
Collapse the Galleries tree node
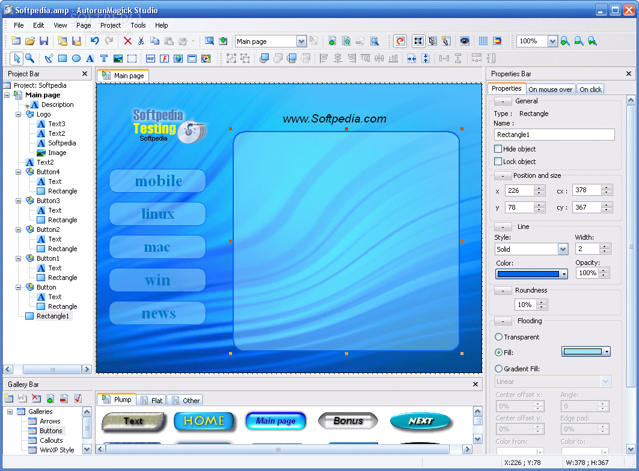point(10,412)
